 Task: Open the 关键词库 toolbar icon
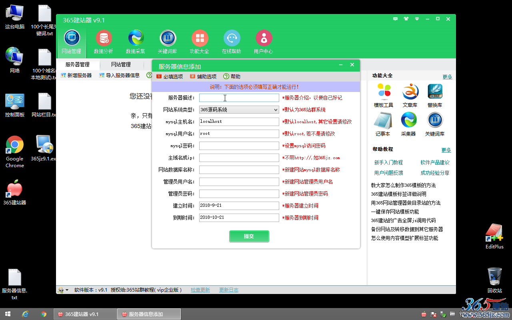tap(168, 42)
